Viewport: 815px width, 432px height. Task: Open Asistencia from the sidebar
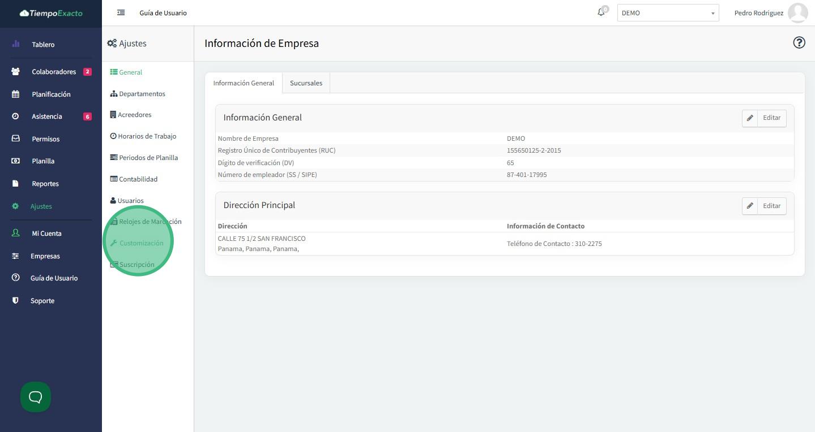tap(47, 116)
